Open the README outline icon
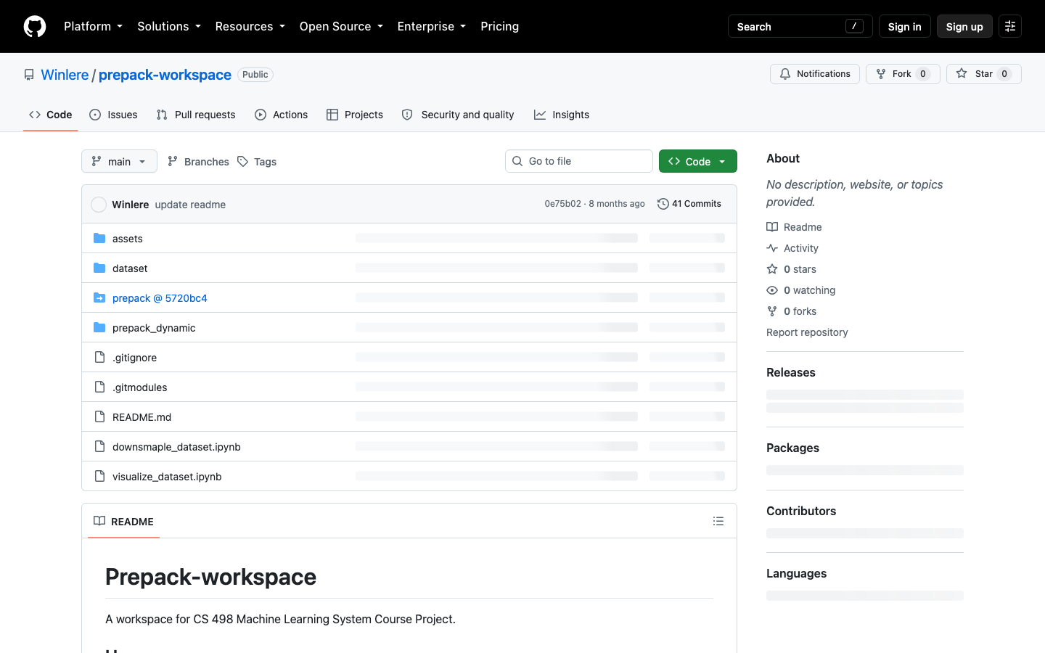The image size is (1045, 653). click(718, 521)
